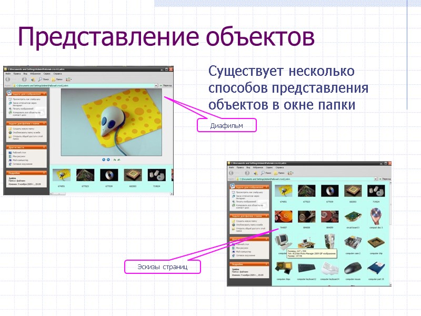The width and height of the screenshot is (421, 316).
Task: Click the Создать новую папку link
Action: (25, 129)
